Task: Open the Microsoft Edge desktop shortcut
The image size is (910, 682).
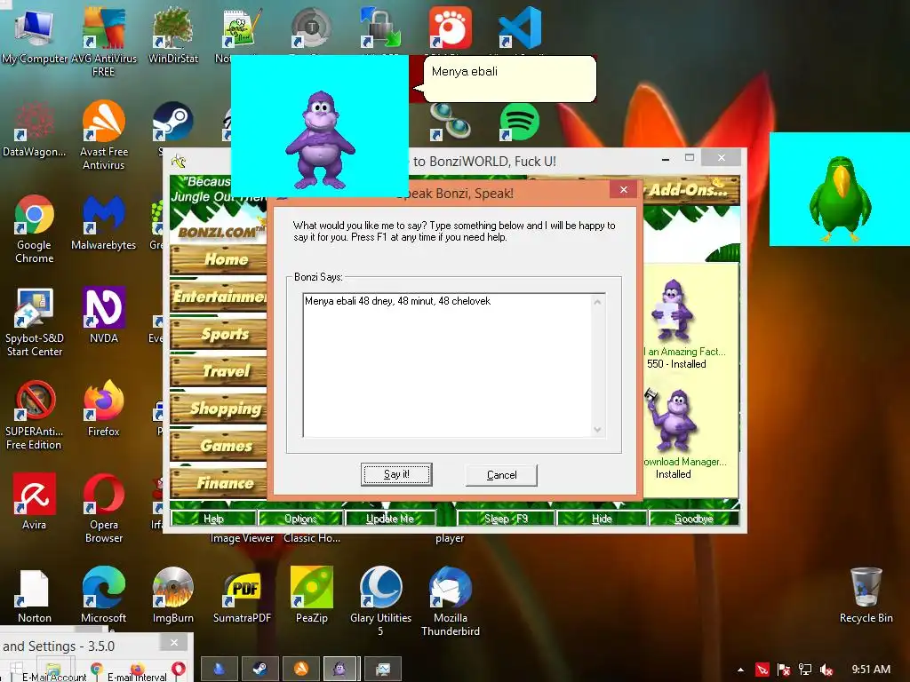Action: pyautogui.click(x=103, y=595)
